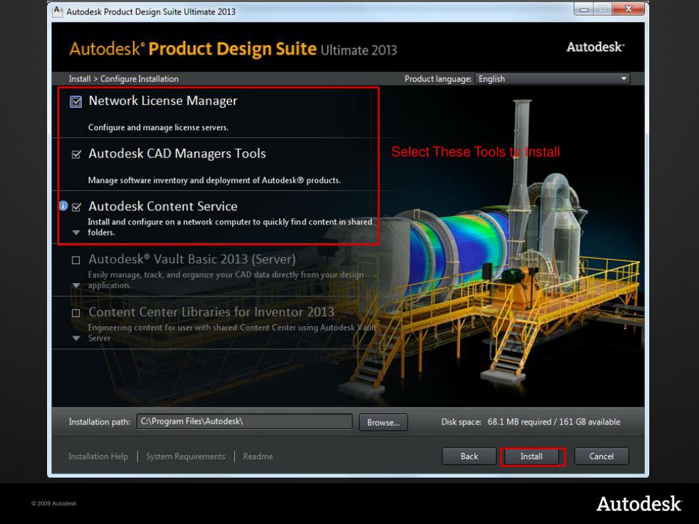The image size is (699, 524).
Task: Expand Autodesk Content Service options arrow
Action: pos(76,233)
